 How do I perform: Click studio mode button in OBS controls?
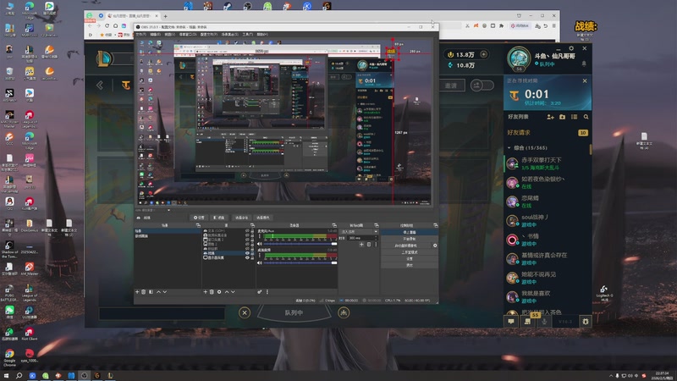click(410, 252)
